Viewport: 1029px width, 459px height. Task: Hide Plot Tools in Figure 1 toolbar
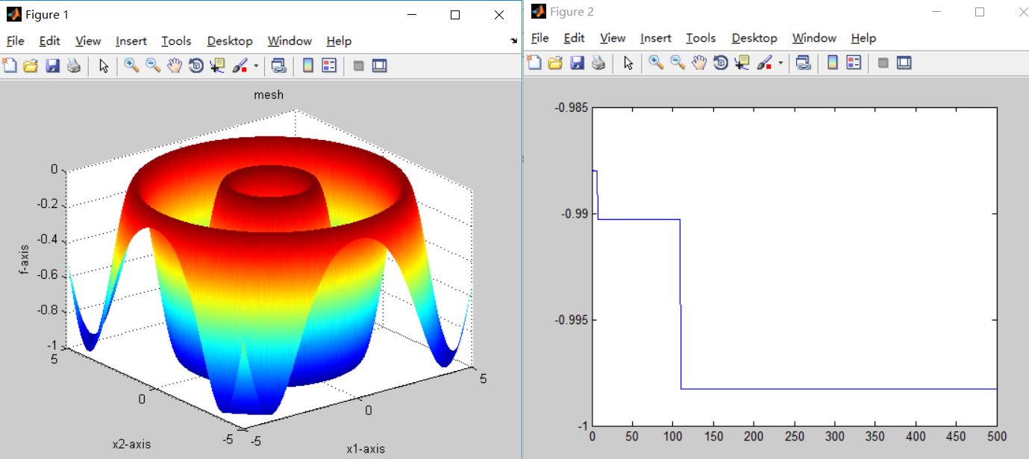click(x=358, y=66)
